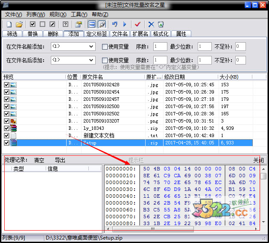Click the suffix 最少位数 input field

[205, 60]
